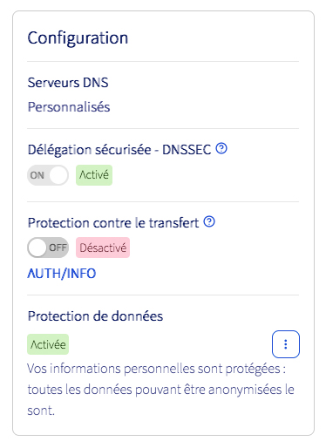The width and height of the screenshot is (326, 448).
Task: Click the white knob of transfer protection switch
Action: [37, 248]
